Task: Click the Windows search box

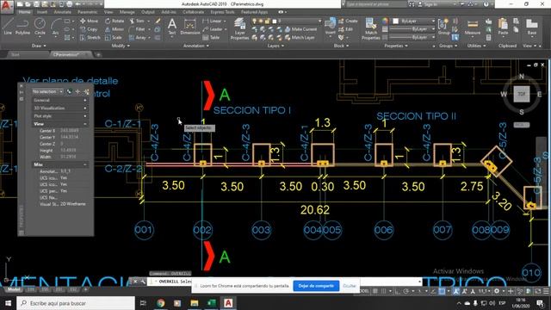Action: pos(75,303)
